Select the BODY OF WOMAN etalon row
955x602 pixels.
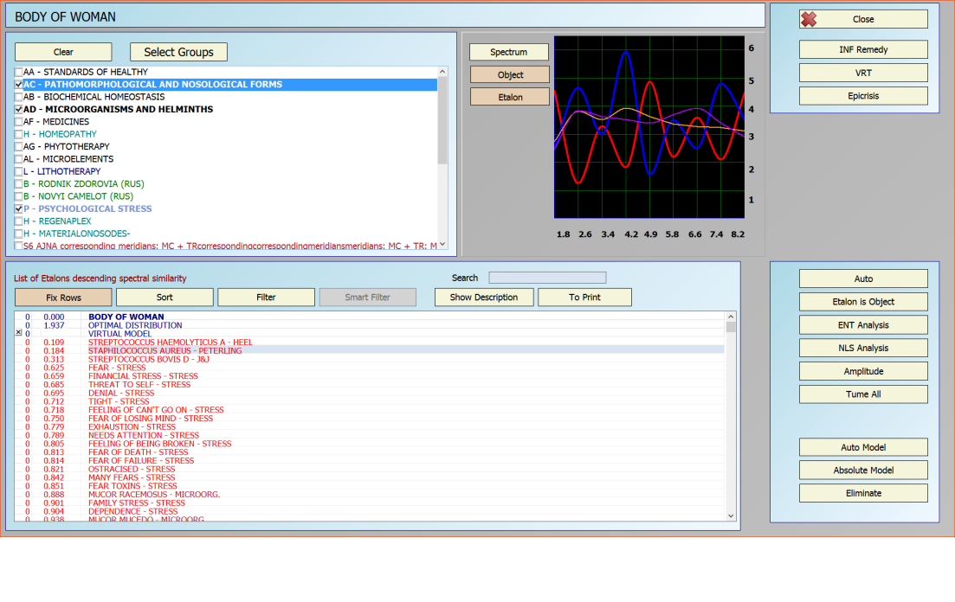pos(369,317)
